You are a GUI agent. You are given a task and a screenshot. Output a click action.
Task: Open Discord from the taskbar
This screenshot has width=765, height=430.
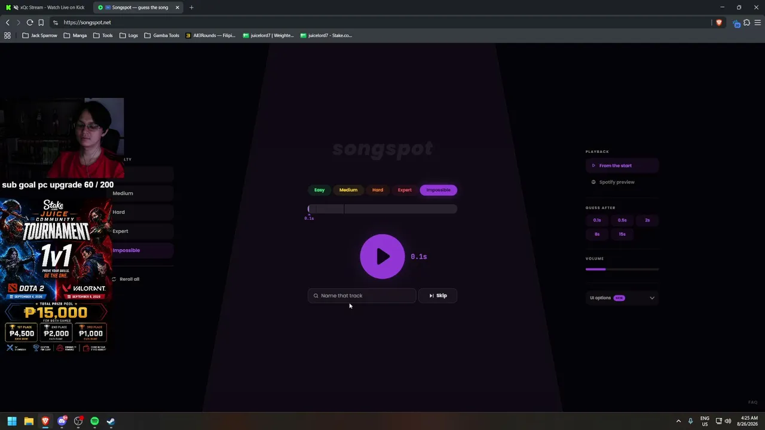62,421
